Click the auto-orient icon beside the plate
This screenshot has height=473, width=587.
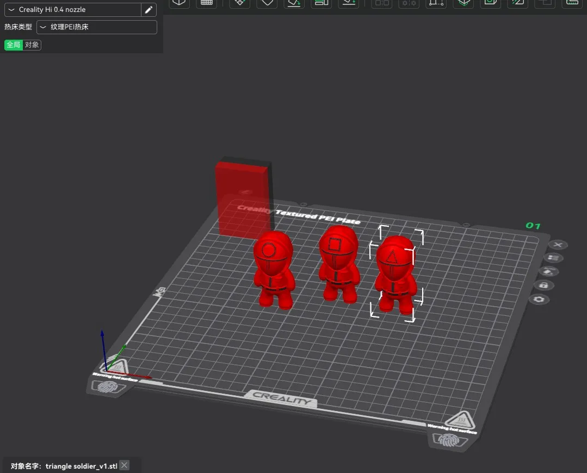548,271
